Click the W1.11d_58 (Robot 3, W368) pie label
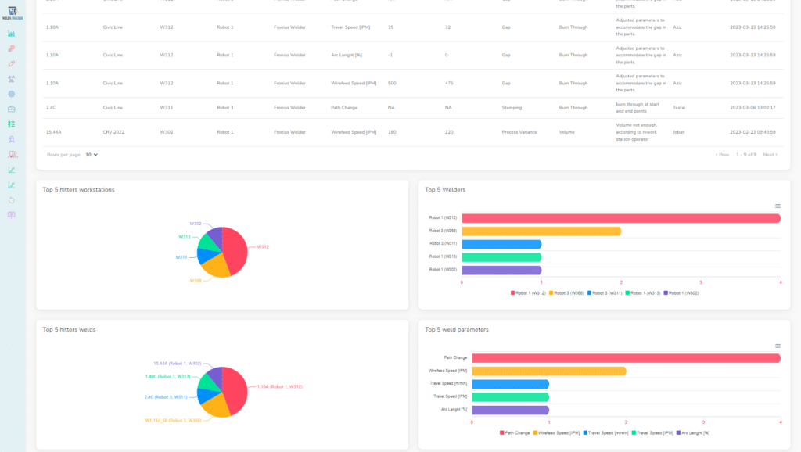801x452 pixels. tap(173, 421)
